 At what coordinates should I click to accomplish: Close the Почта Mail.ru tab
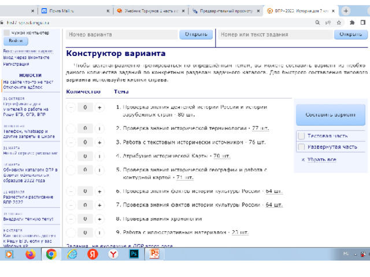(108, 11)
